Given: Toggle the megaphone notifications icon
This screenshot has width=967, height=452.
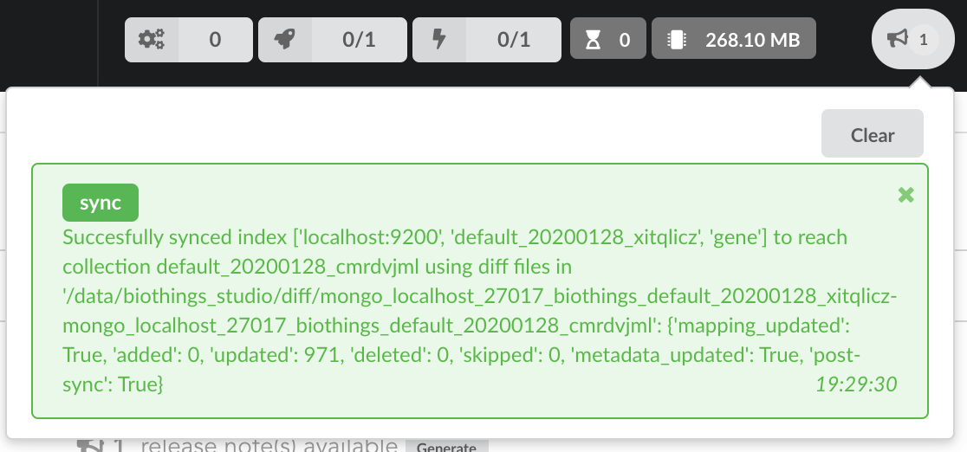Looking at the screenshot, I should point(898,40).
